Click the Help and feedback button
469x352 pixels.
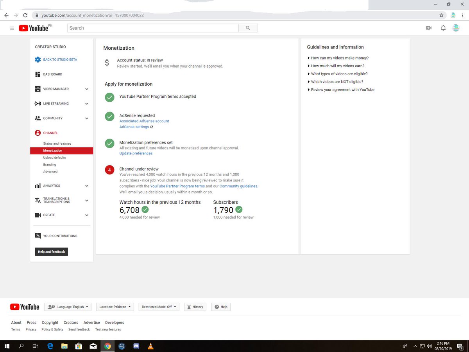[x=51, y=251]
